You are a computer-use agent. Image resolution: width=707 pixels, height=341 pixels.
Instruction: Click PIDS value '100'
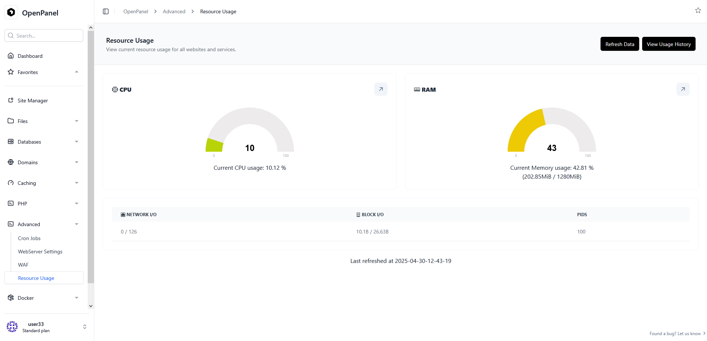coord(581,232)
